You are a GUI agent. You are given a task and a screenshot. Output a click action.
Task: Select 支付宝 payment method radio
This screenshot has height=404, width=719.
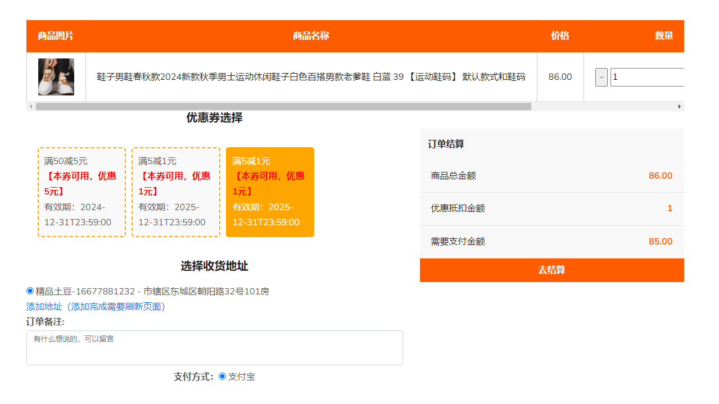tap(222, 376)
